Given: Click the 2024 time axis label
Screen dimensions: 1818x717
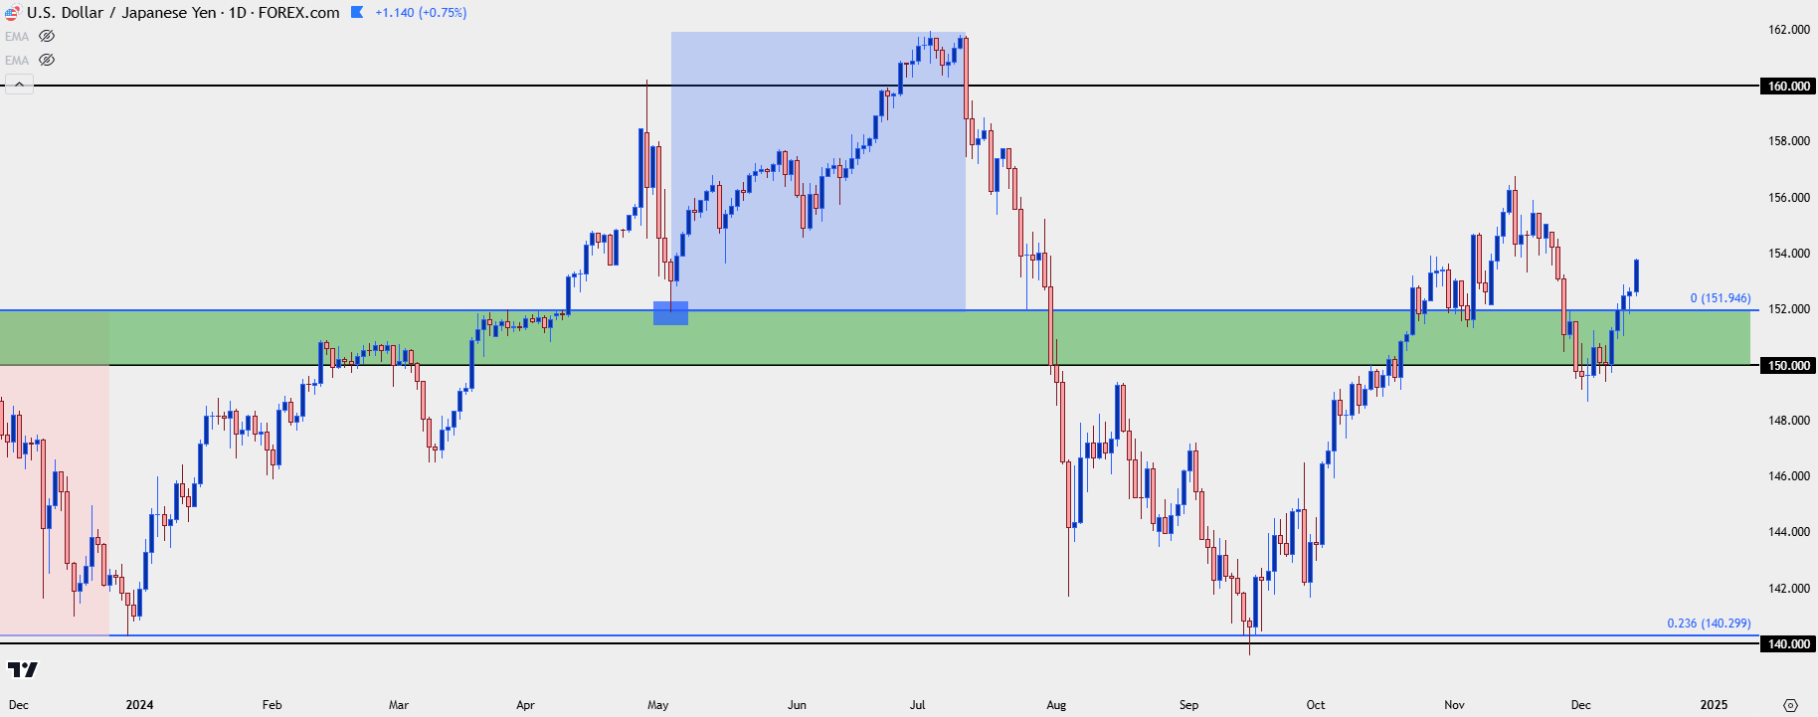Looking at the screenshot, I should 139,705.
